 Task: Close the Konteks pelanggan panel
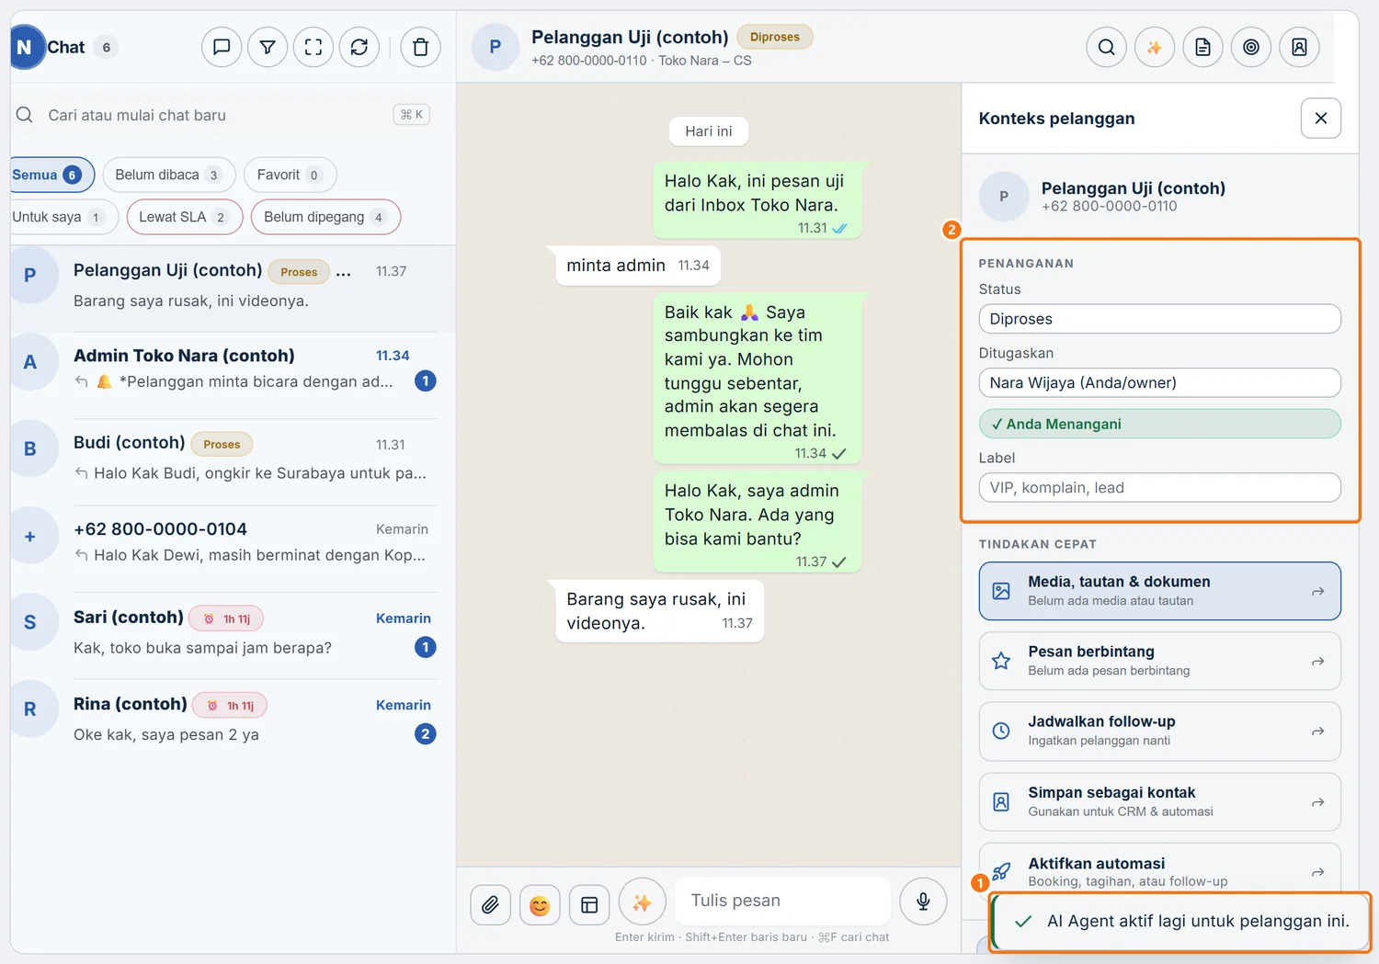coord(1321,118)
